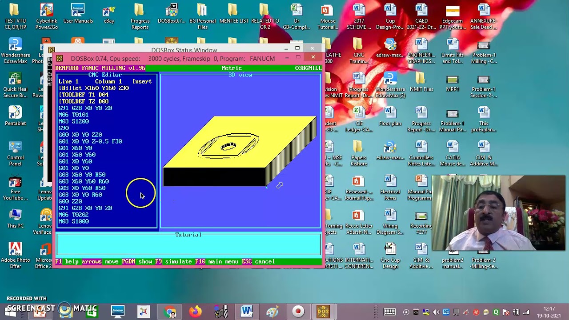Click the code line 'M06 T0202'
This screenshot has height=320, width=569.
(73, 215)
